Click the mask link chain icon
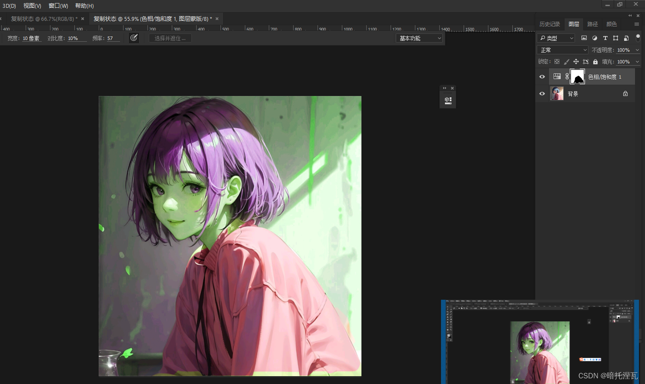 pos(567,76)
